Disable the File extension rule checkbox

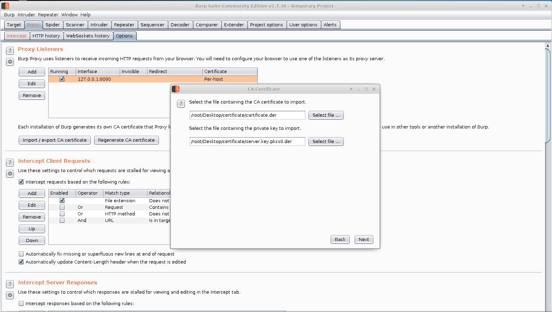tap(62, 200)
